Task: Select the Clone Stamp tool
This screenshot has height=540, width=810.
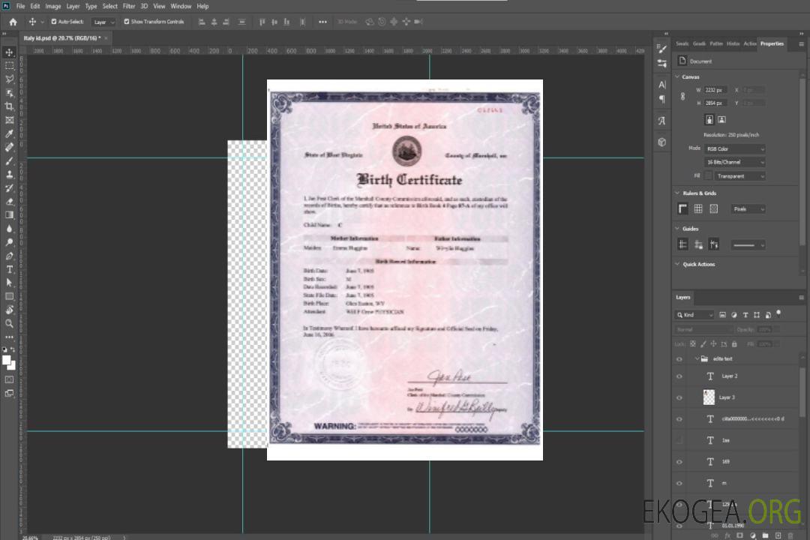Action: 9,175
